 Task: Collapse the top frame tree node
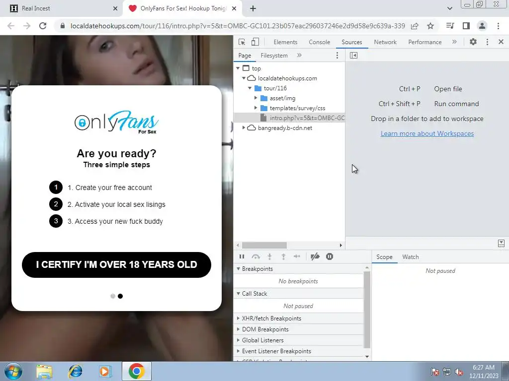(x=238, y=68)
